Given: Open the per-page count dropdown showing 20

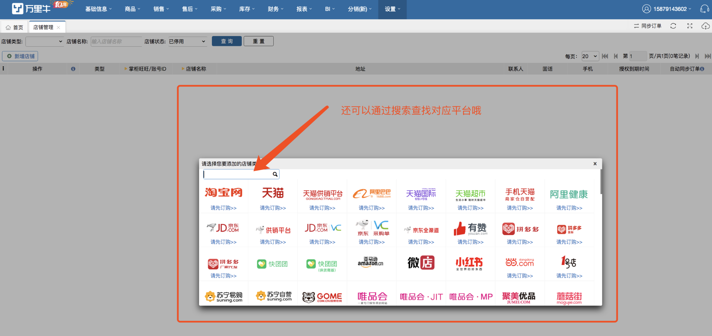Looking at the screenshot, I should pos(590,56).
